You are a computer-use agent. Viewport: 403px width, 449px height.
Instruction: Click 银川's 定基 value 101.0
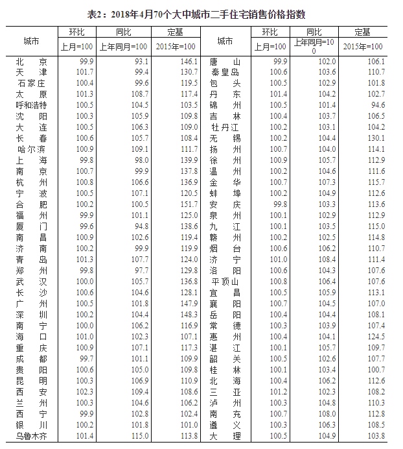[x=189, y=424]
